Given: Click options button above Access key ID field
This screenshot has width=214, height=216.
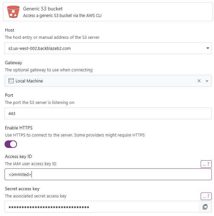Looking at the screenshot, I should pos(206,164).
